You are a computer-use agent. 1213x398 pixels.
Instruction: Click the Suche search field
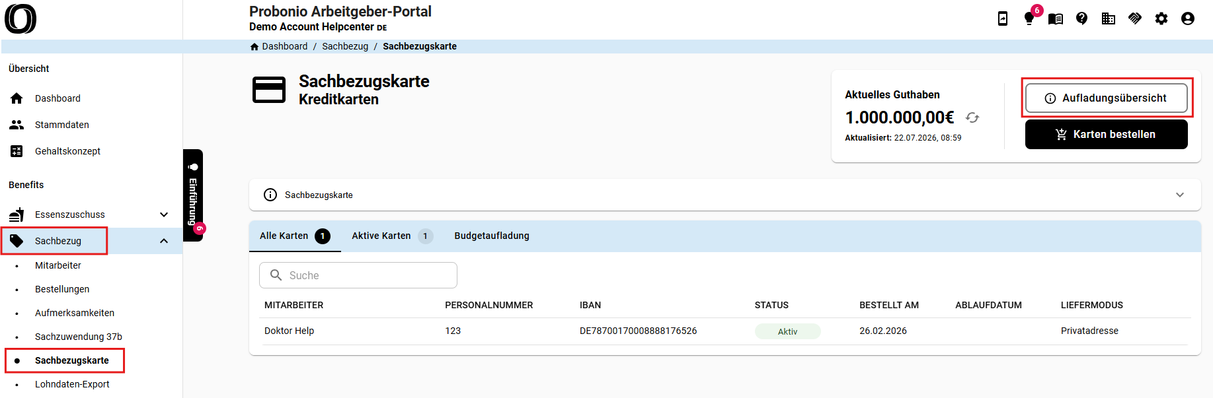[358, 275]
